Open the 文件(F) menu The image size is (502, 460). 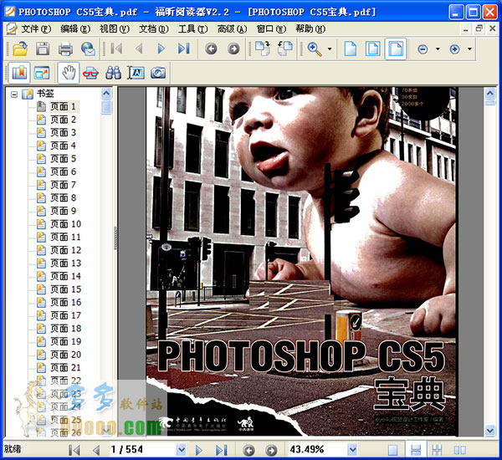36,29
